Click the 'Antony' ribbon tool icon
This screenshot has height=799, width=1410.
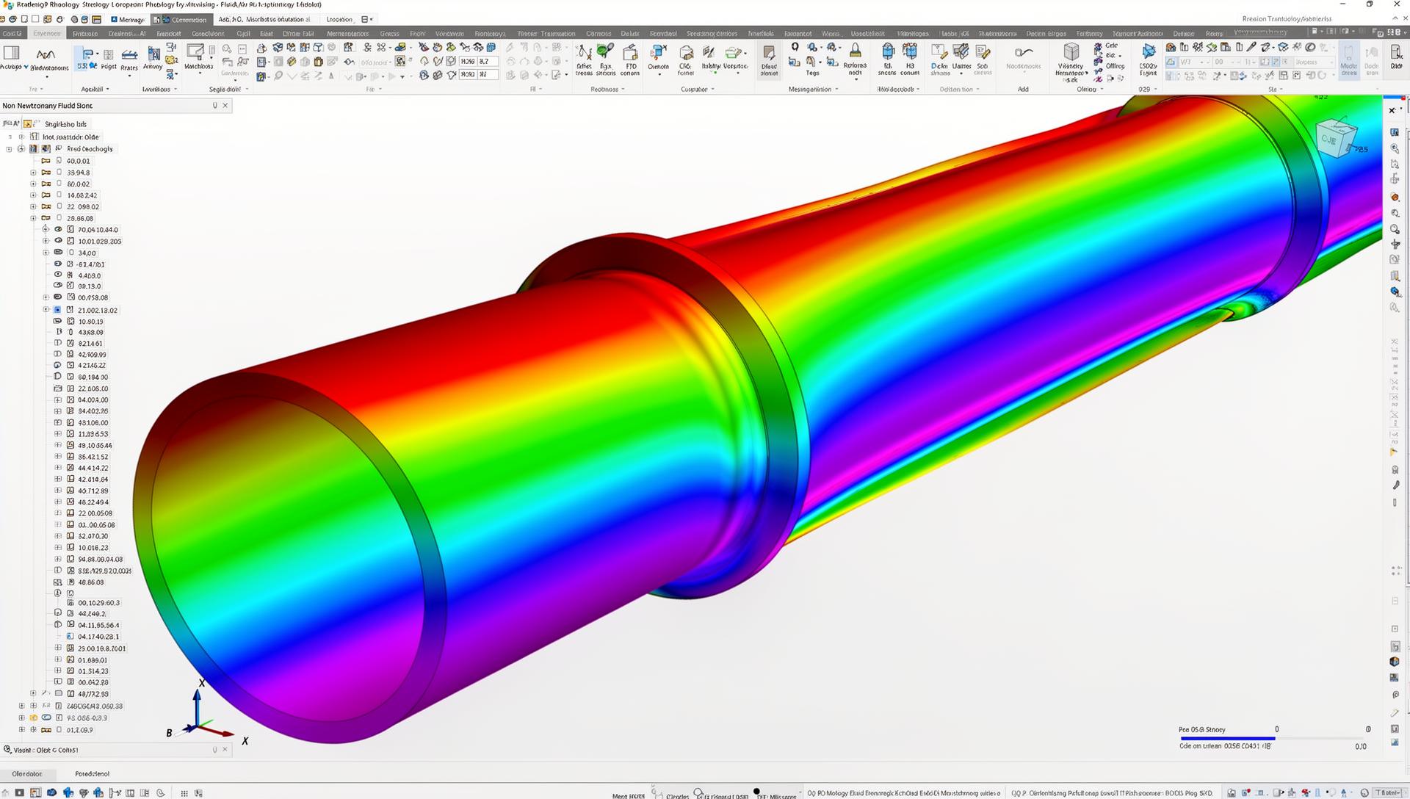point(153,54)
